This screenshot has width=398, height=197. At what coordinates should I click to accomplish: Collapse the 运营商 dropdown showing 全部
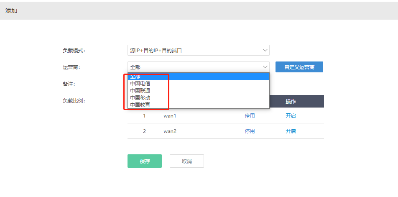[x=198, y=67]
